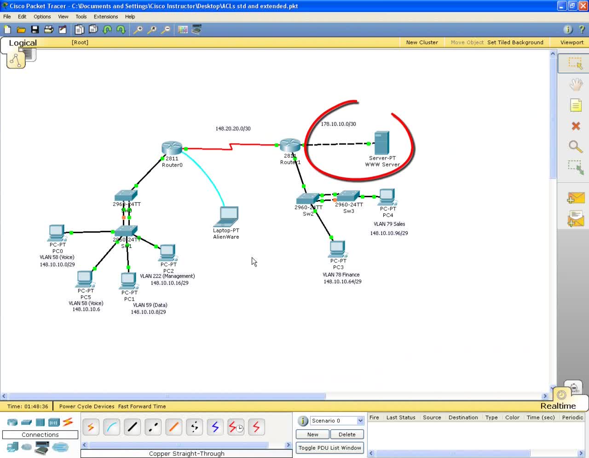Open the Custom Devices Dialog icon
Viewport: 589px width, 458px height.
[x=196, y=29]
